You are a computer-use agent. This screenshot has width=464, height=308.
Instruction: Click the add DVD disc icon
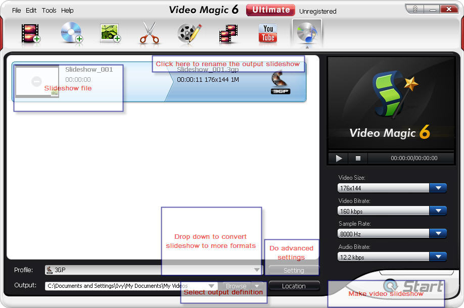click(x=71, y=33)
